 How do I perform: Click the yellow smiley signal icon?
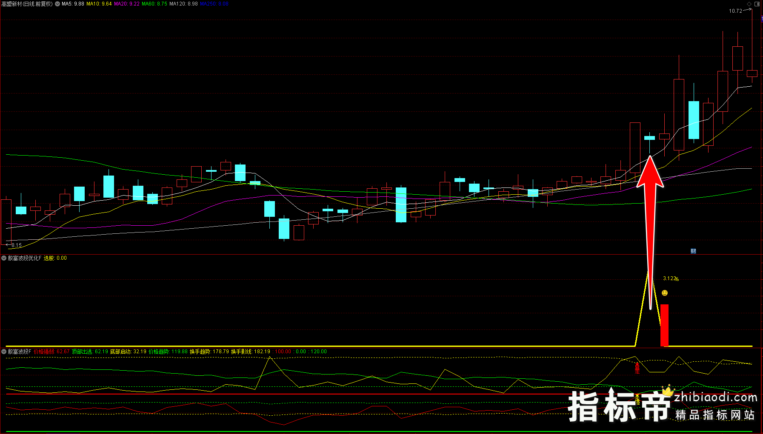point(665,293)
